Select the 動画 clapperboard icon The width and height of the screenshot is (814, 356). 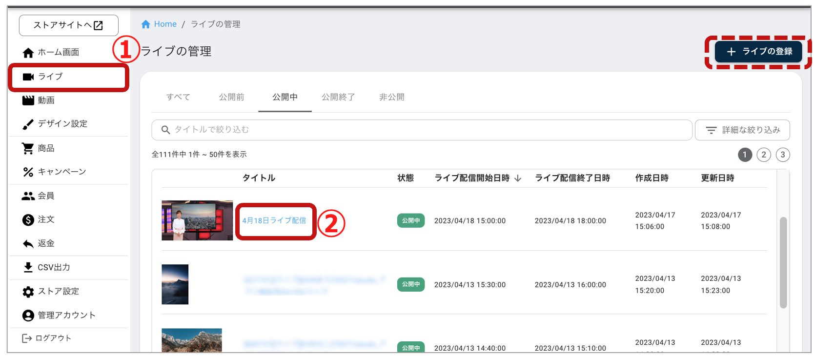[x=28, y=100]
